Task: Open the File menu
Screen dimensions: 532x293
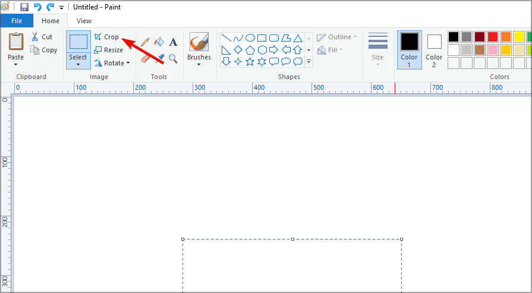Action: pyautogui.click(x=17, y=21)
